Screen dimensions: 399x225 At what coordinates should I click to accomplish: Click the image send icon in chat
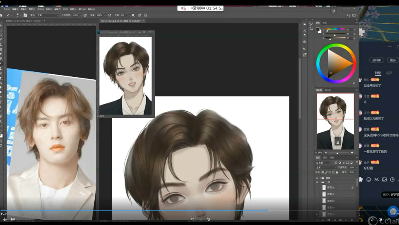384,179
